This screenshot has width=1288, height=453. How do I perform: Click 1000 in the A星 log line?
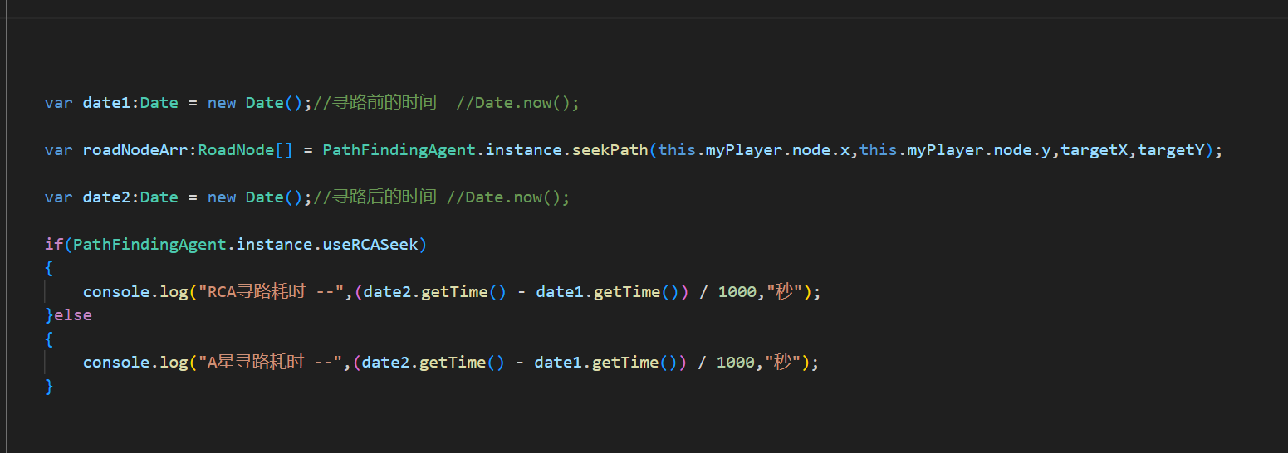click(735, 363)
